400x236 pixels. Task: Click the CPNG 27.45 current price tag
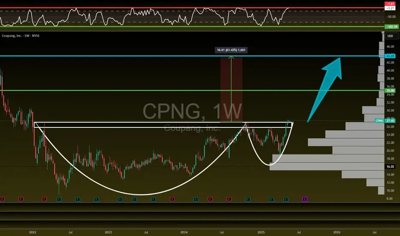pyautogui.click(x=385, y=121)
